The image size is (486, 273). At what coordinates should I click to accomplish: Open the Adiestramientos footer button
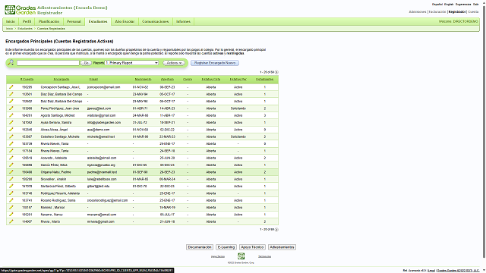[282, 247]
